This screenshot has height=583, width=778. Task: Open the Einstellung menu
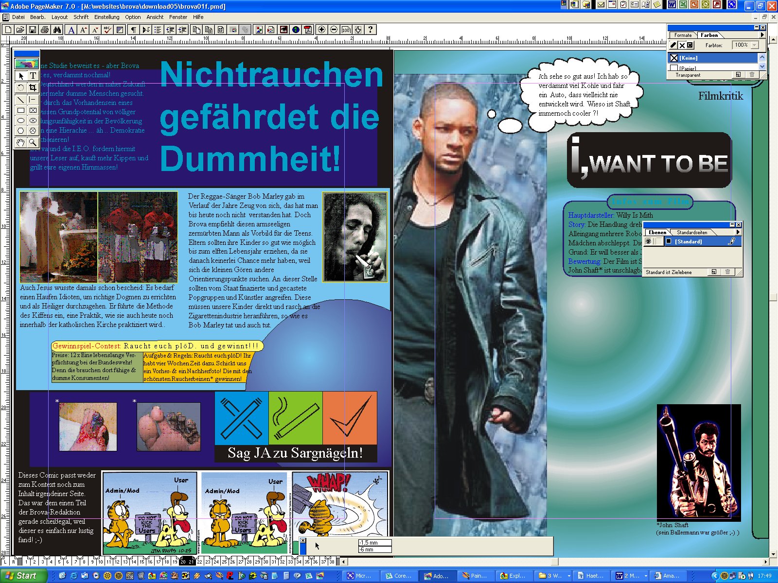click(107, 17)
